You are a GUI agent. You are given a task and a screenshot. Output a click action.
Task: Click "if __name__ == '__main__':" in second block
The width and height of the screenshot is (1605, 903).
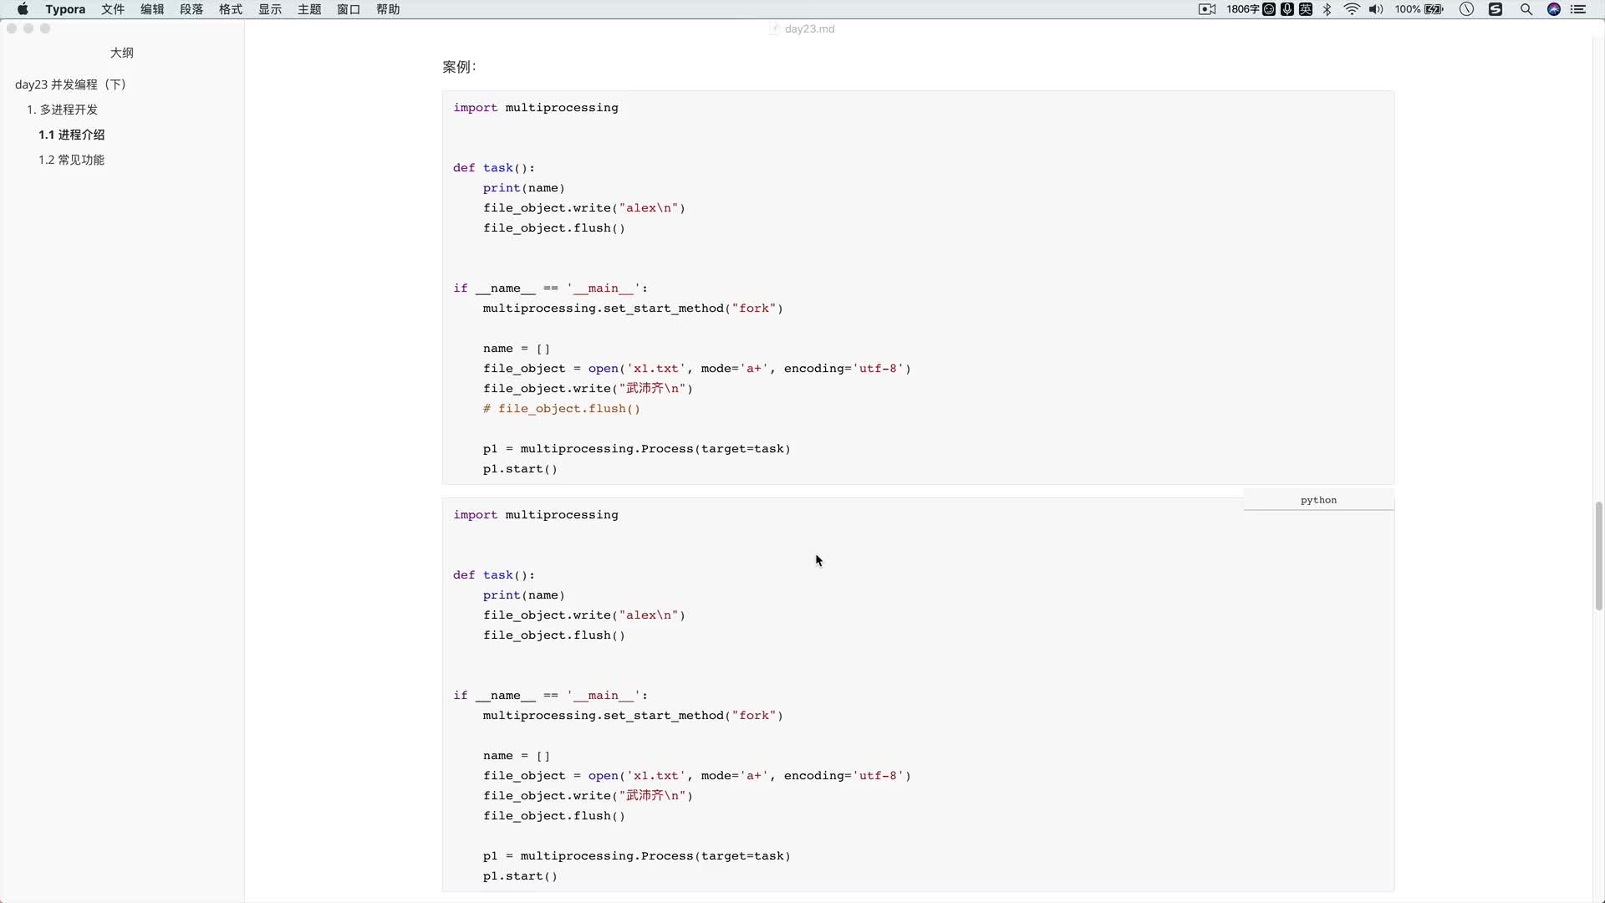(x=550, y=696)
